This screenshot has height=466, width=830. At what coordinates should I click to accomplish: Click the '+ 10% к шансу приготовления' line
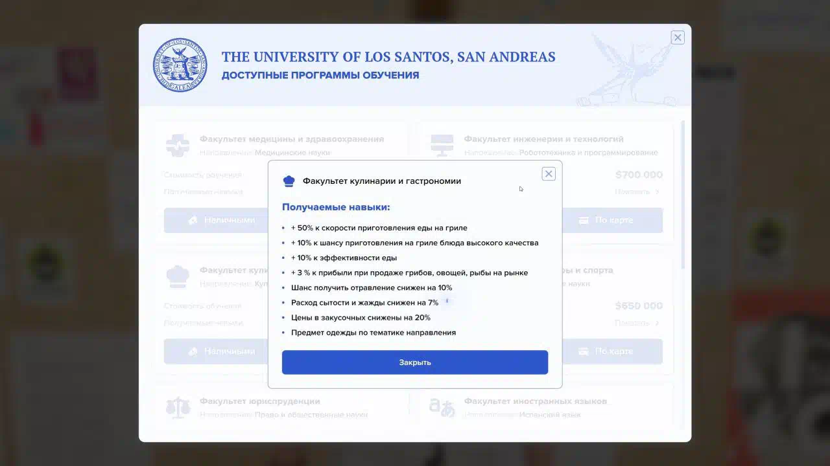click(x=414, y=243)
